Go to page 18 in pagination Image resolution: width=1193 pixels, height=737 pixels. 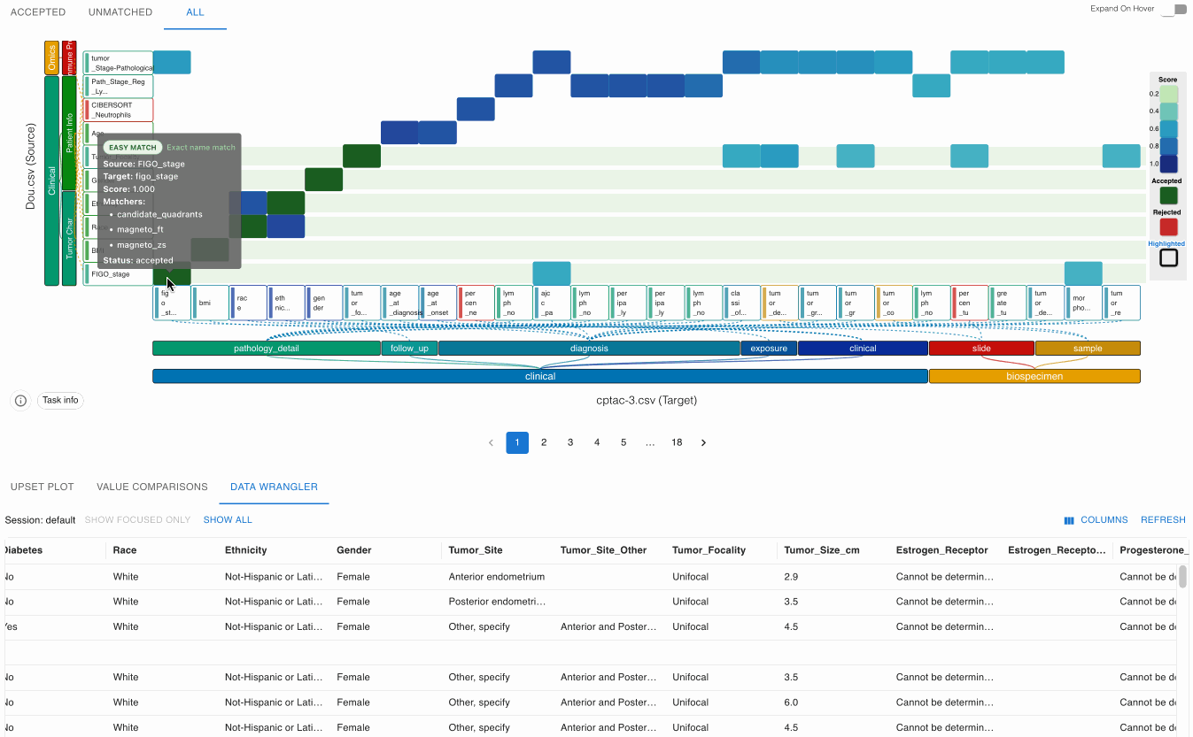(x=677, y=442)
